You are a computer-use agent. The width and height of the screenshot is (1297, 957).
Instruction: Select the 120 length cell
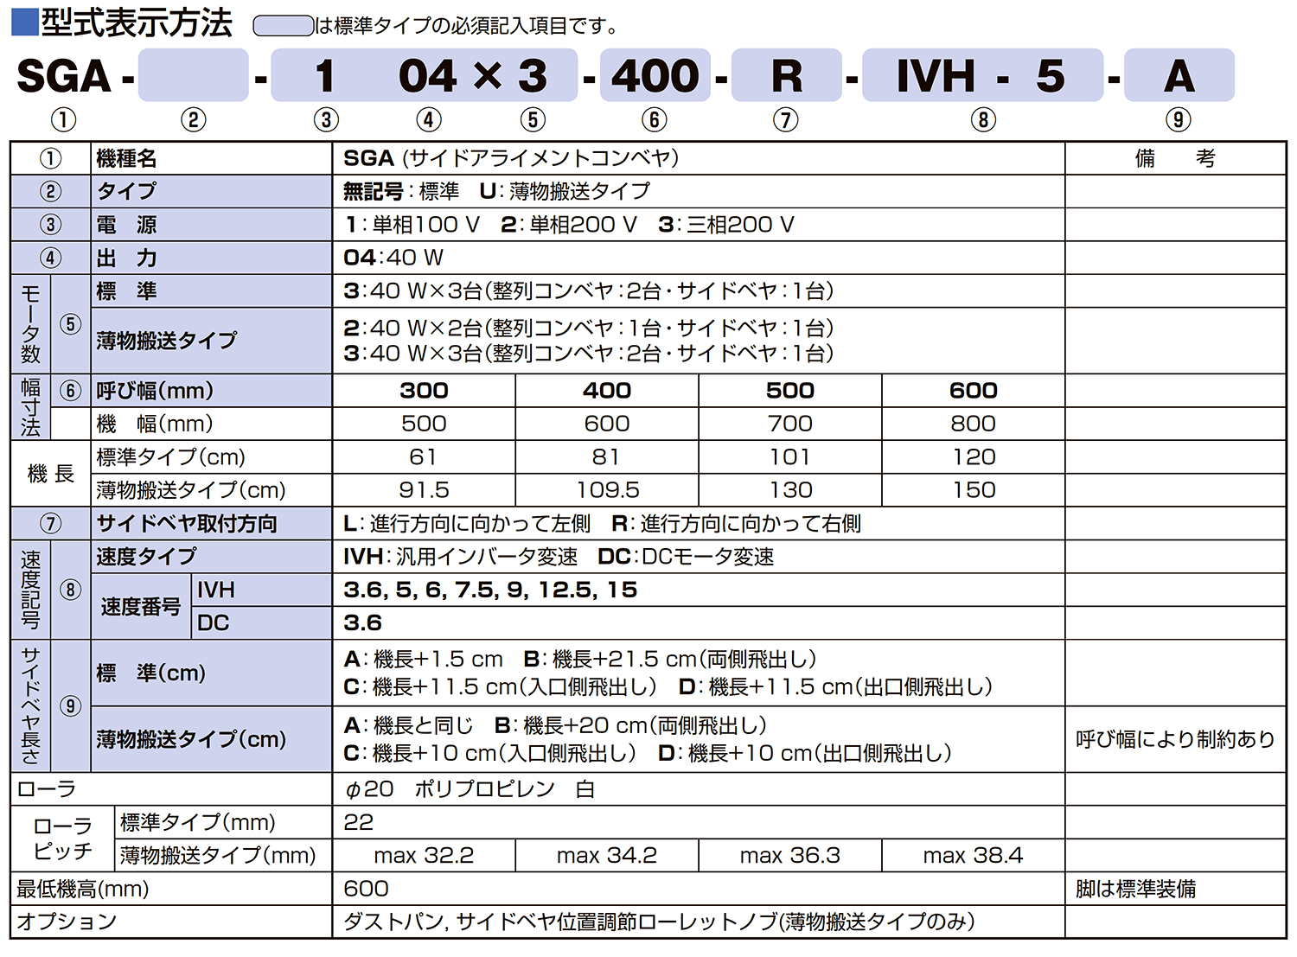tap(974, 457)
